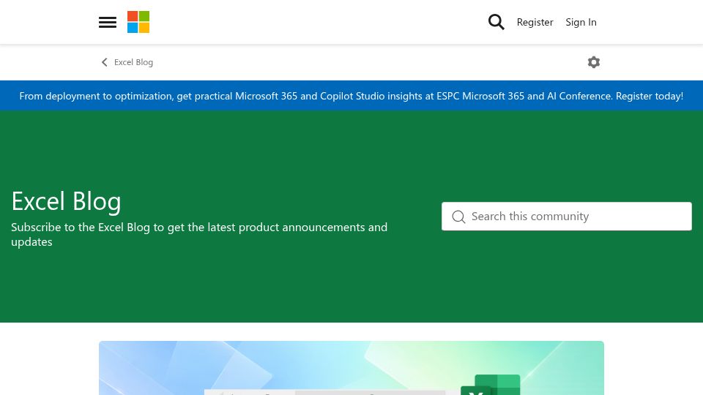Image resolution: width=703 pixels, height=395 pixels.
Task: Click the Register link
Action: tap(535, 22)
